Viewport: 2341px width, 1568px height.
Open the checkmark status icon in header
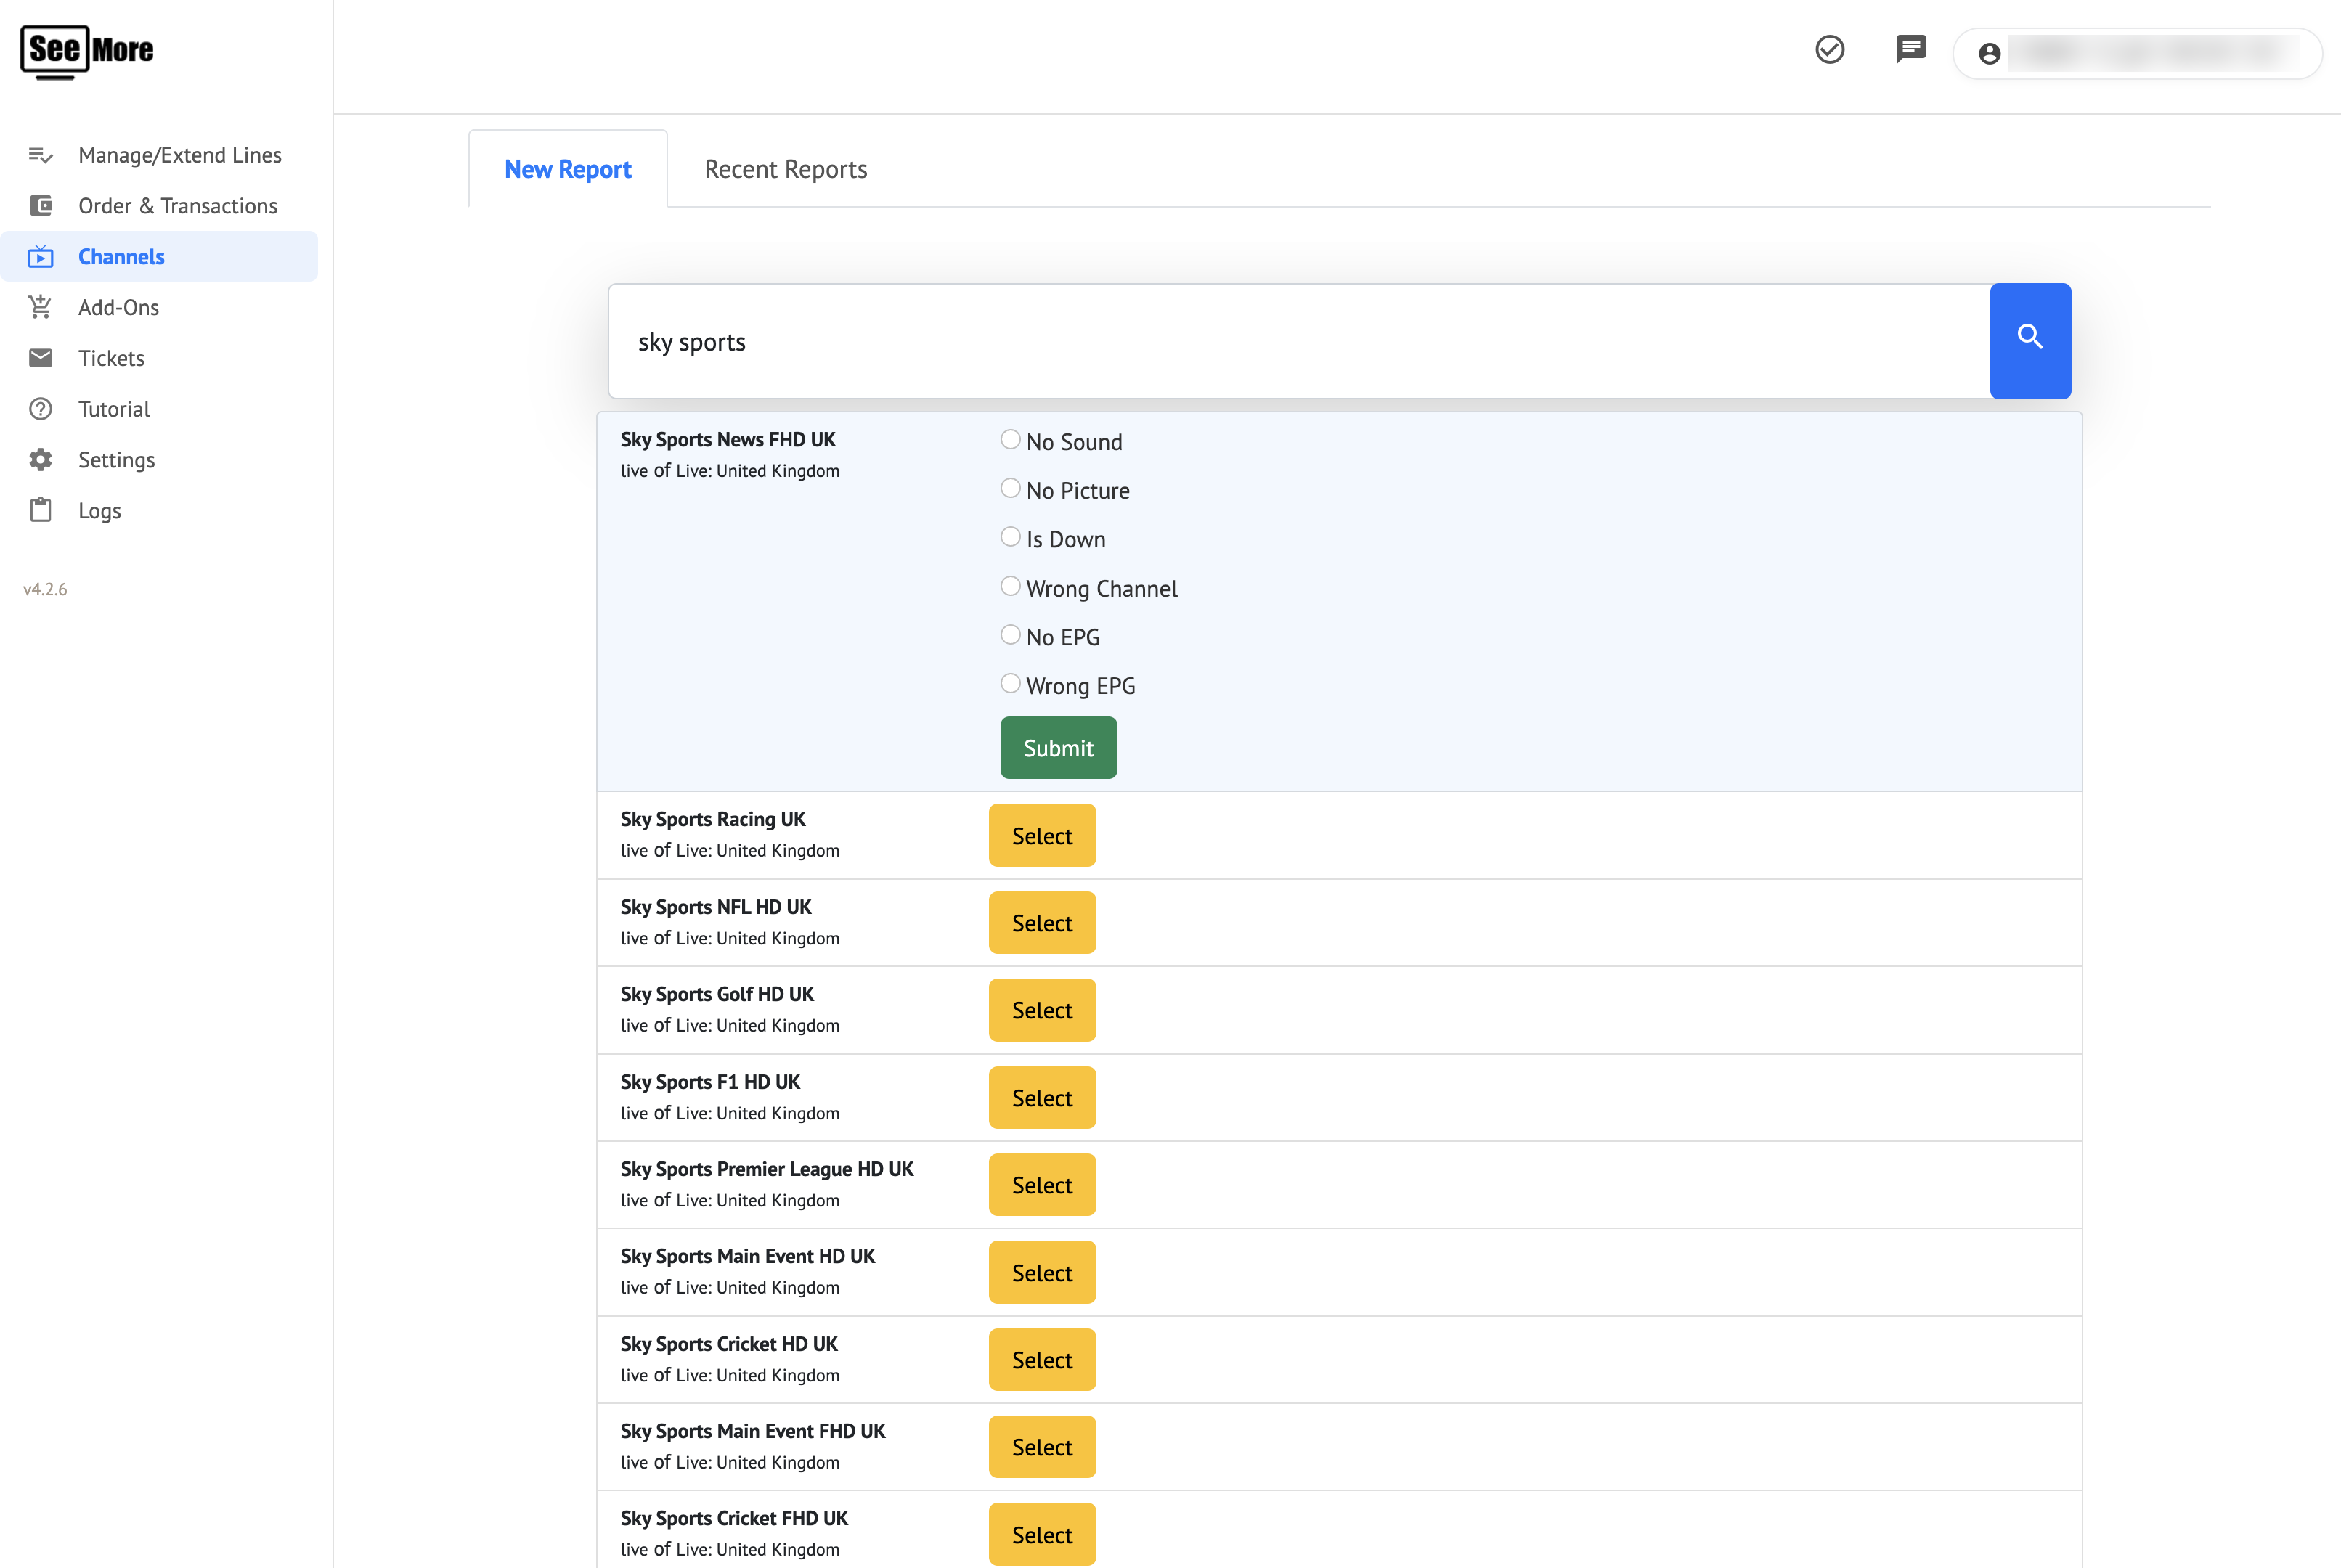tap(1829, 50)
